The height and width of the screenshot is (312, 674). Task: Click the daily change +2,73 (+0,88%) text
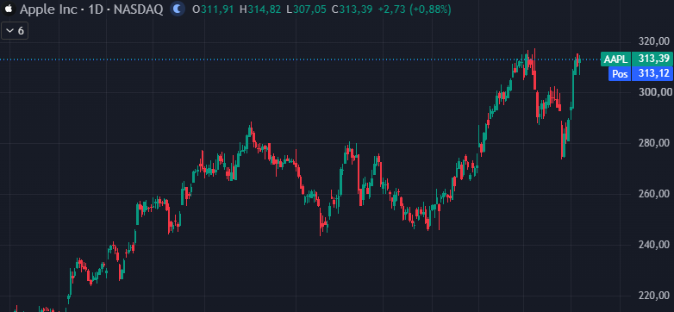click(415, 9)
